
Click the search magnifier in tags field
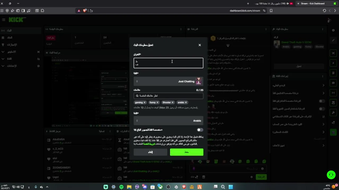tap(137, 96)
